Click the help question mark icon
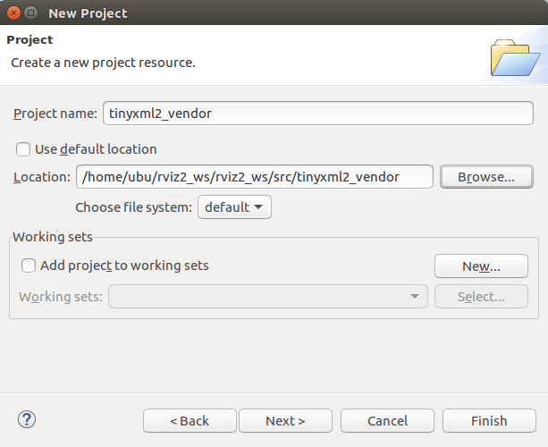Image resolution: width=548 pixels, height=447 pixels. tap(26, 419)
